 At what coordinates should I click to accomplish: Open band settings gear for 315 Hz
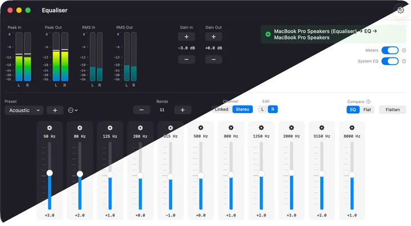pos(171,128)
